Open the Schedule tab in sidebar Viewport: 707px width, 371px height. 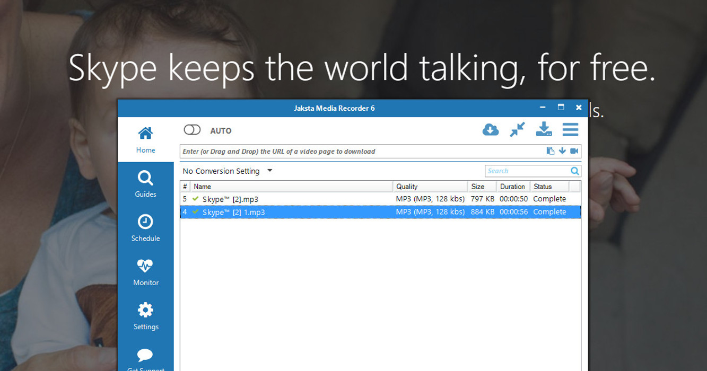click(145, 228)
